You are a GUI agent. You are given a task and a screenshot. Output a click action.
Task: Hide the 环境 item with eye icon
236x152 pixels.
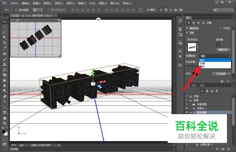[187, 96]
